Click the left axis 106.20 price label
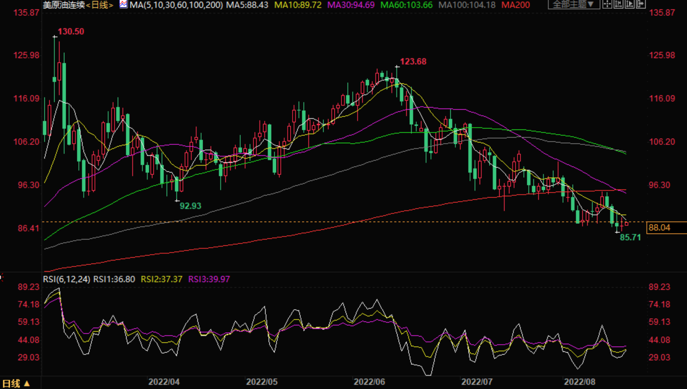The width and height of the screenshot is (687, 389). [x=27, y=142]
